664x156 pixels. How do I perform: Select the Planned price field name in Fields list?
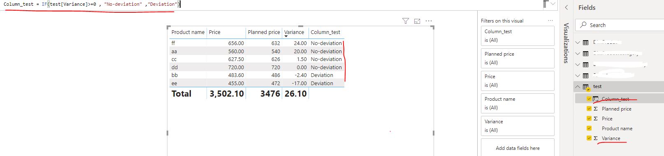click(616, 109)
